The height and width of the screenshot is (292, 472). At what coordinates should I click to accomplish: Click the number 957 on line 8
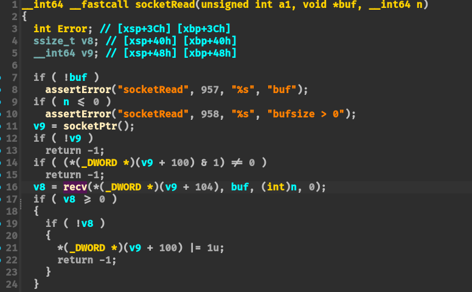[210, 89]
